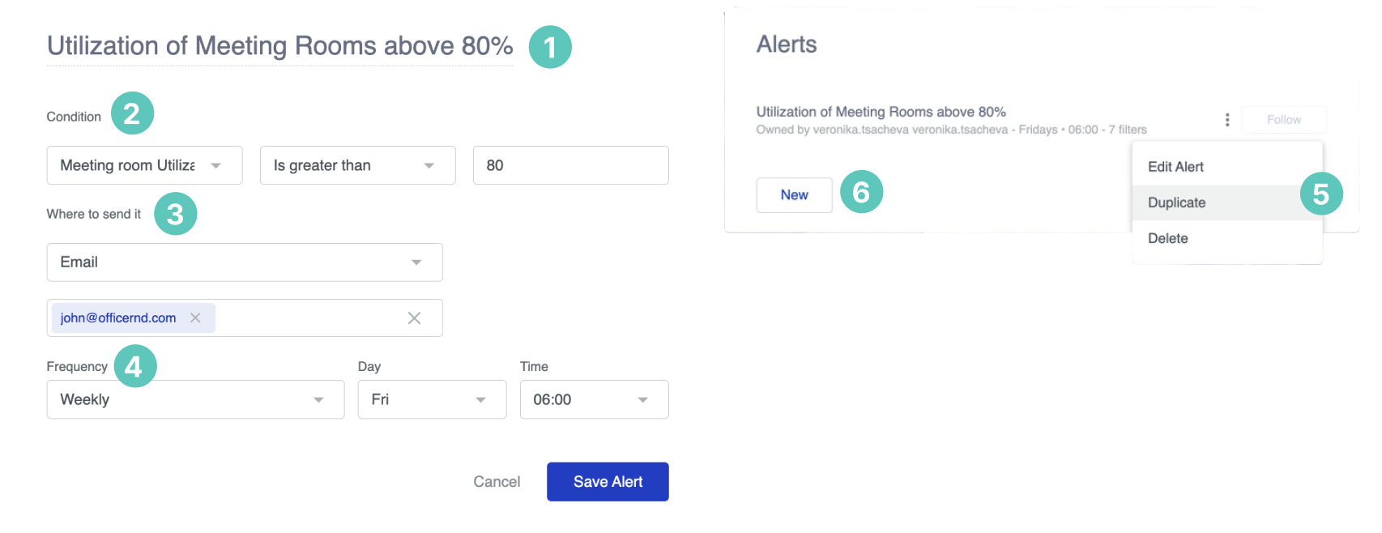Image resolution: width=1382 pixels, height=533 pixels.
Task: Click the Alerts panel heading
Action: [x=787, y=45]
